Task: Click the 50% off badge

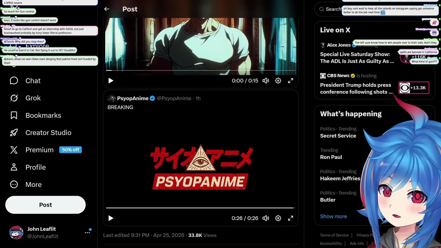Action: click(70, 150)
